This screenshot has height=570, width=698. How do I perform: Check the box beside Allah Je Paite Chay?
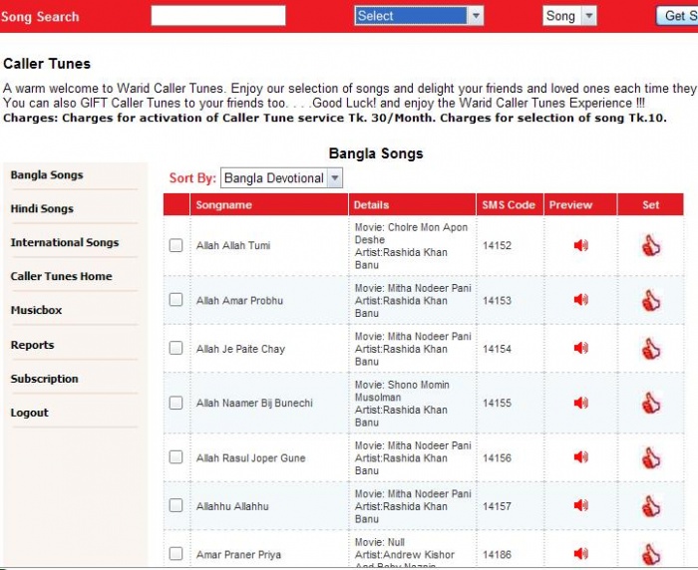[176, 348]
